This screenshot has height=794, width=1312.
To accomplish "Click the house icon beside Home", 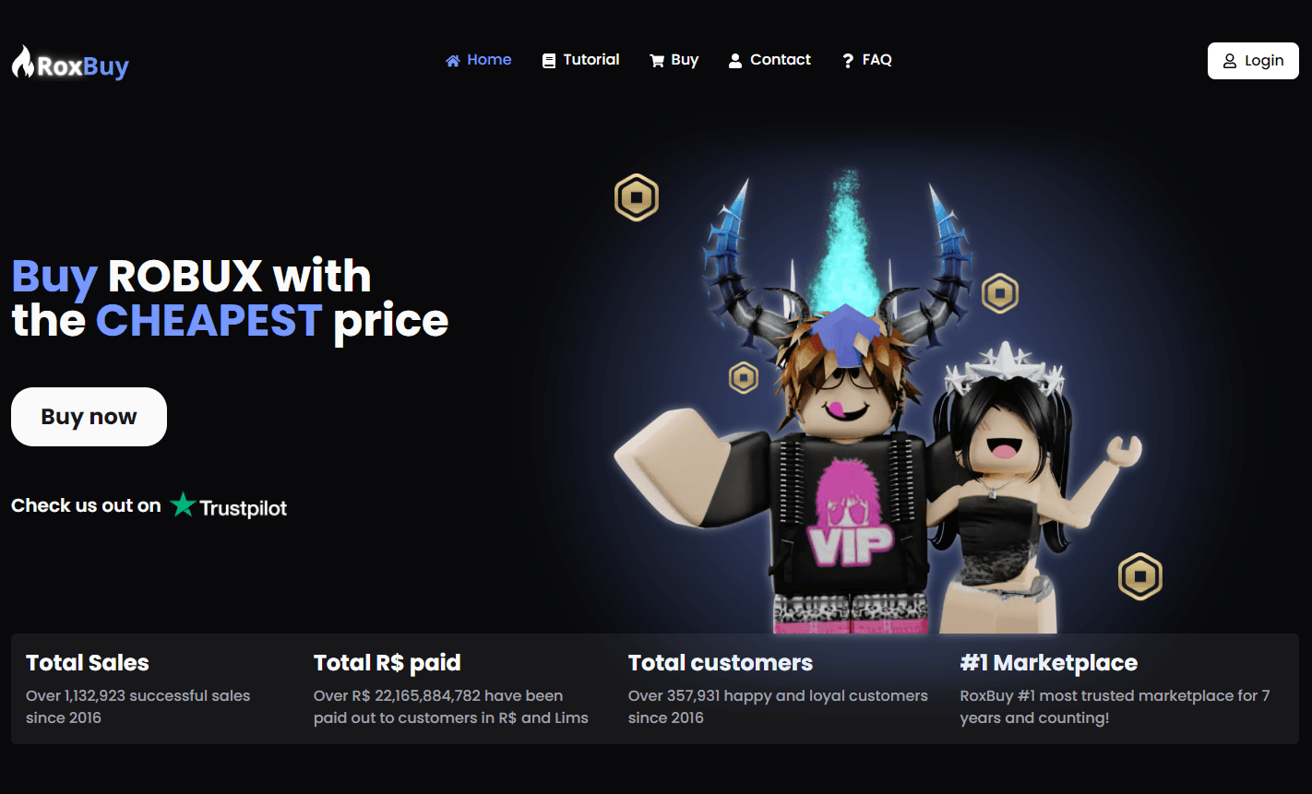I will tap(453, 61).
